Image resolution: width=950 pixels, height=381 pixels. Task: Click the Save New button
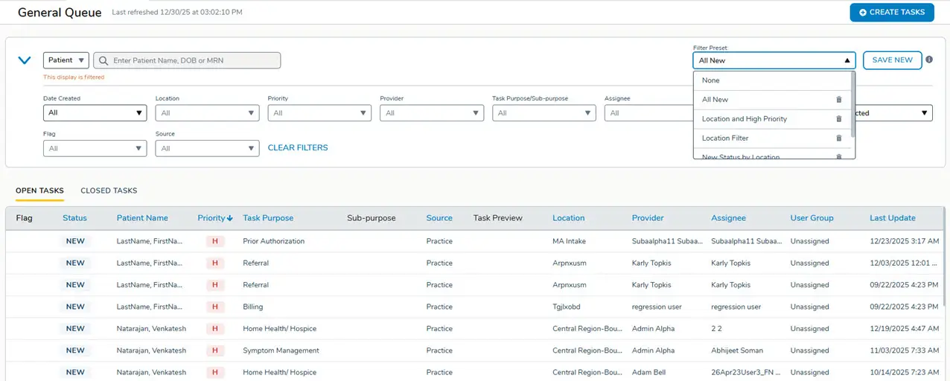892,60
